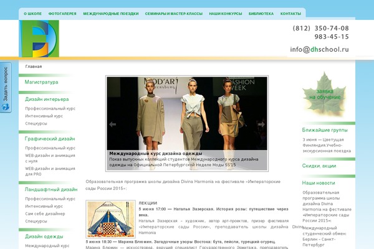
Task: Open the 'Дизайн одежды' heading
Action: coord(44,237)
